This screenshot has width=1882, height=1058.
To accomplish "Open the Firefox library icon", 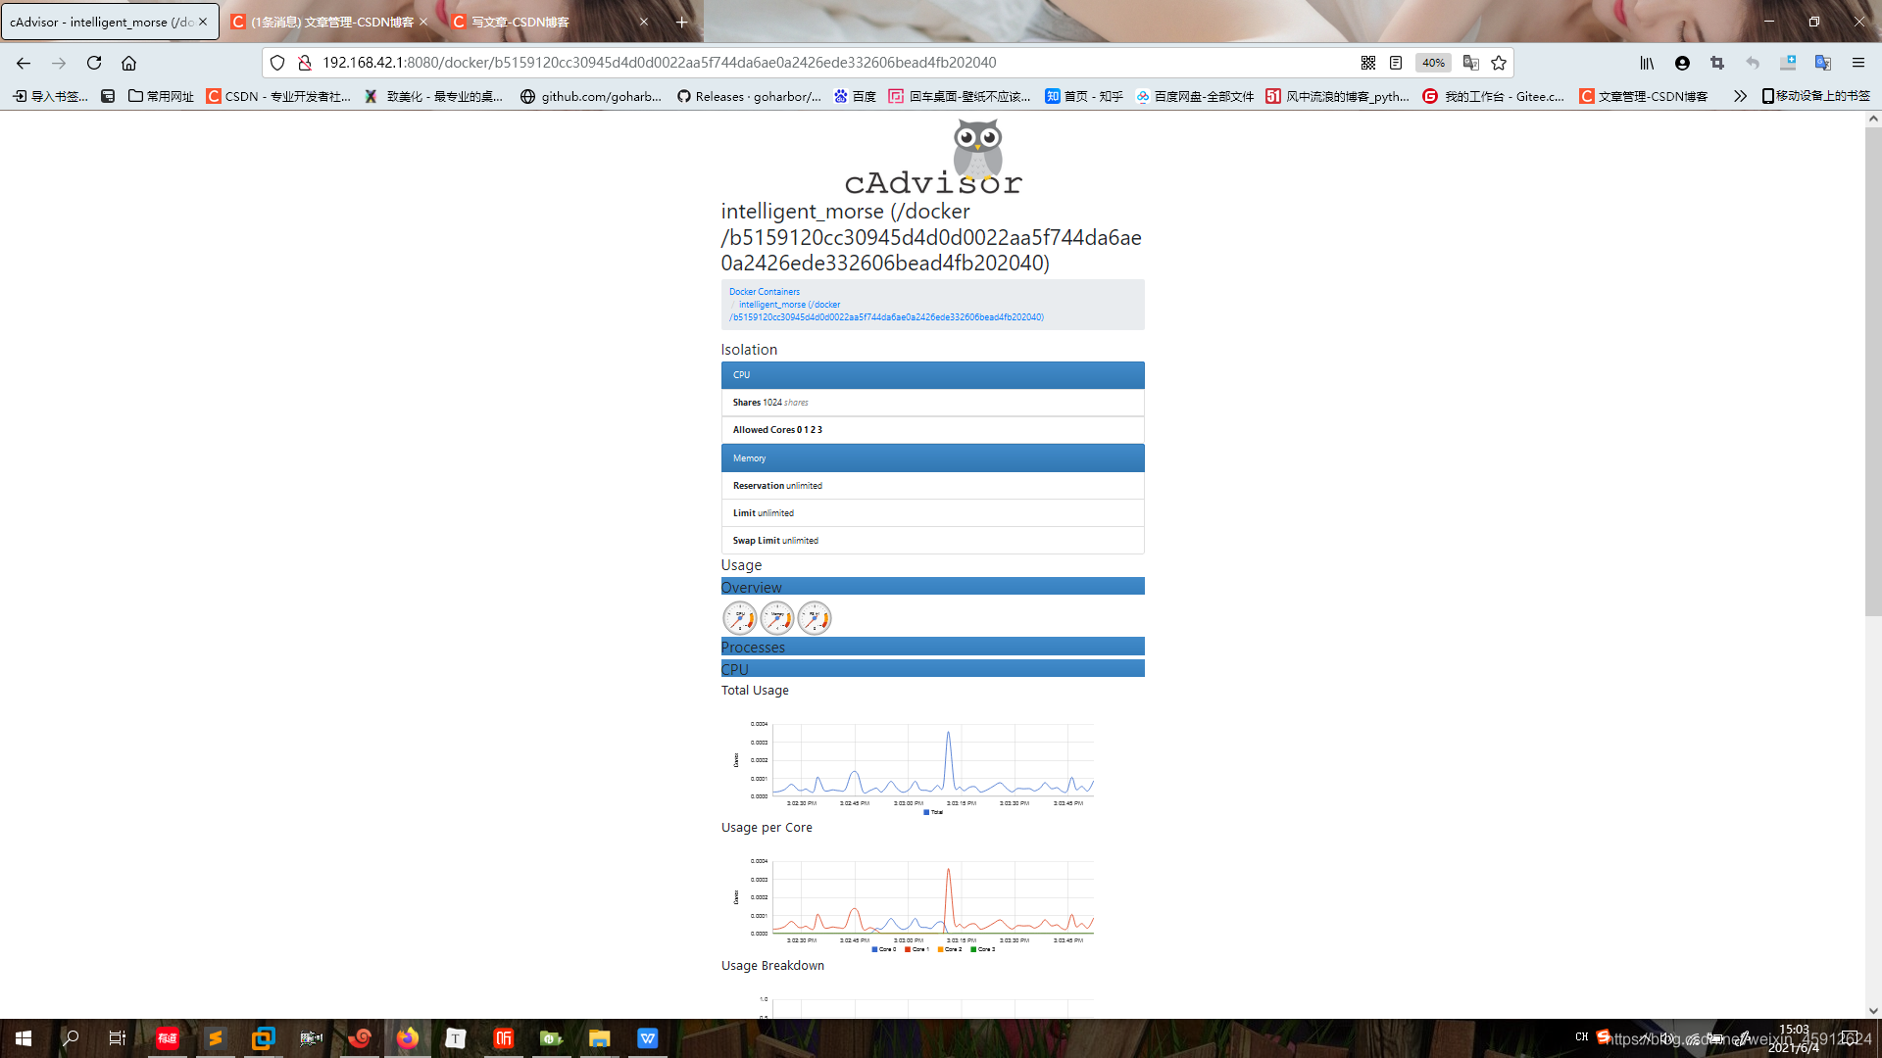I will 1647,63.
